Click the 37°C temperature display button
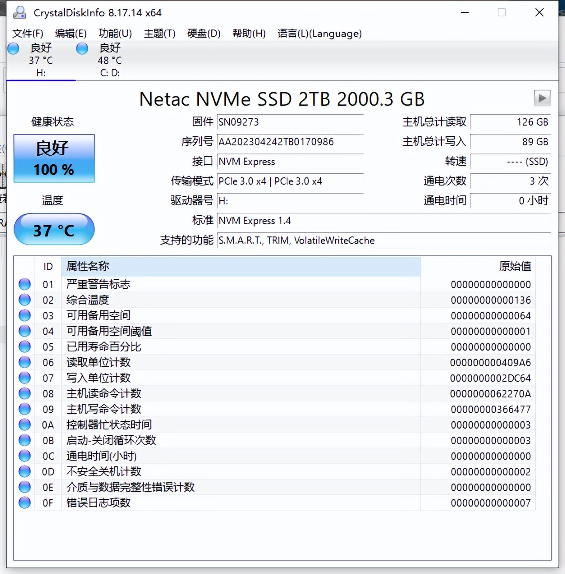Viewport: 565px width, 574px height. pyautogui.click(x=54, y=229)
